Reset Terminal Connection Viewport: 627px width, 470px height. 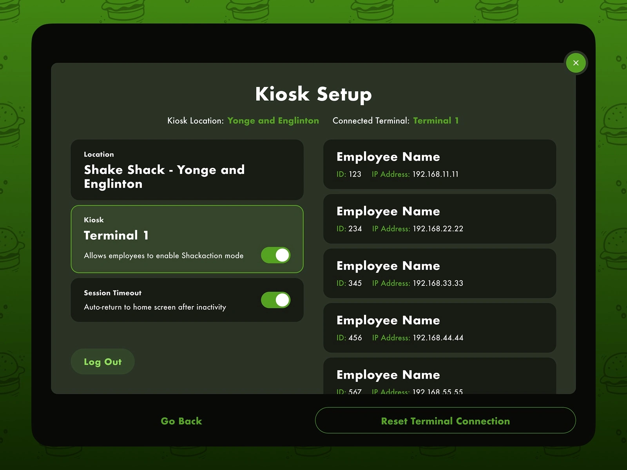pyautogui.click(x=445, y=420)
